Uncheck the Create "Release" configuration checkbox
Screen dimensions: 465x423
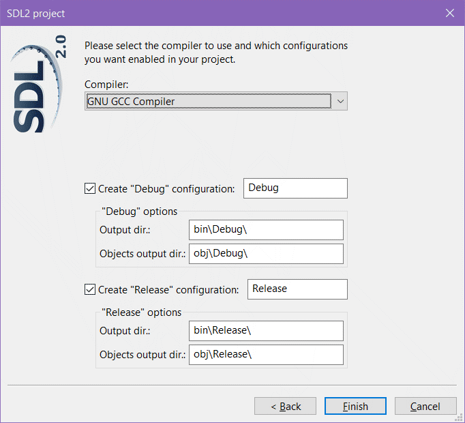pos(90,289)
